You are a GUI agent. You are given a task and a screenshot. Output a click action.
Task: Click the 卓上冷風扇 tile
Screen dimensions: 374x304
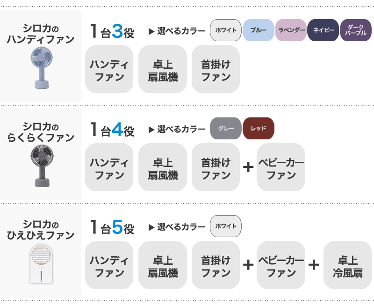pos(347,265)
